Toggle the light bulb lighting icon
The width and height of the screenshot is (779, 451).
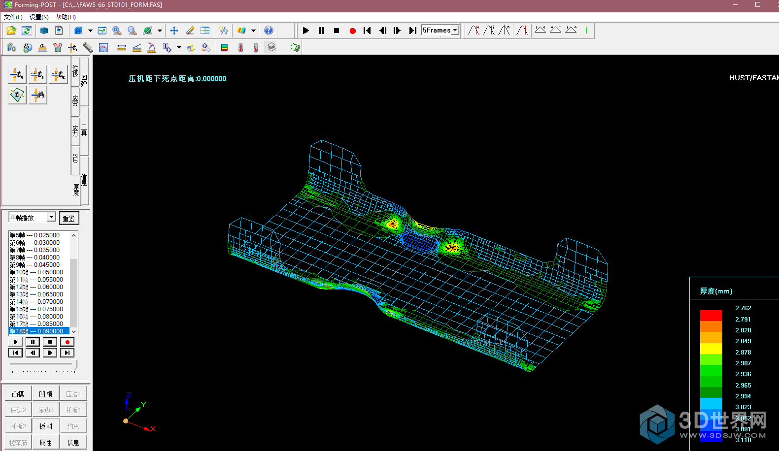pyautogui.click(x=223, y=31)
